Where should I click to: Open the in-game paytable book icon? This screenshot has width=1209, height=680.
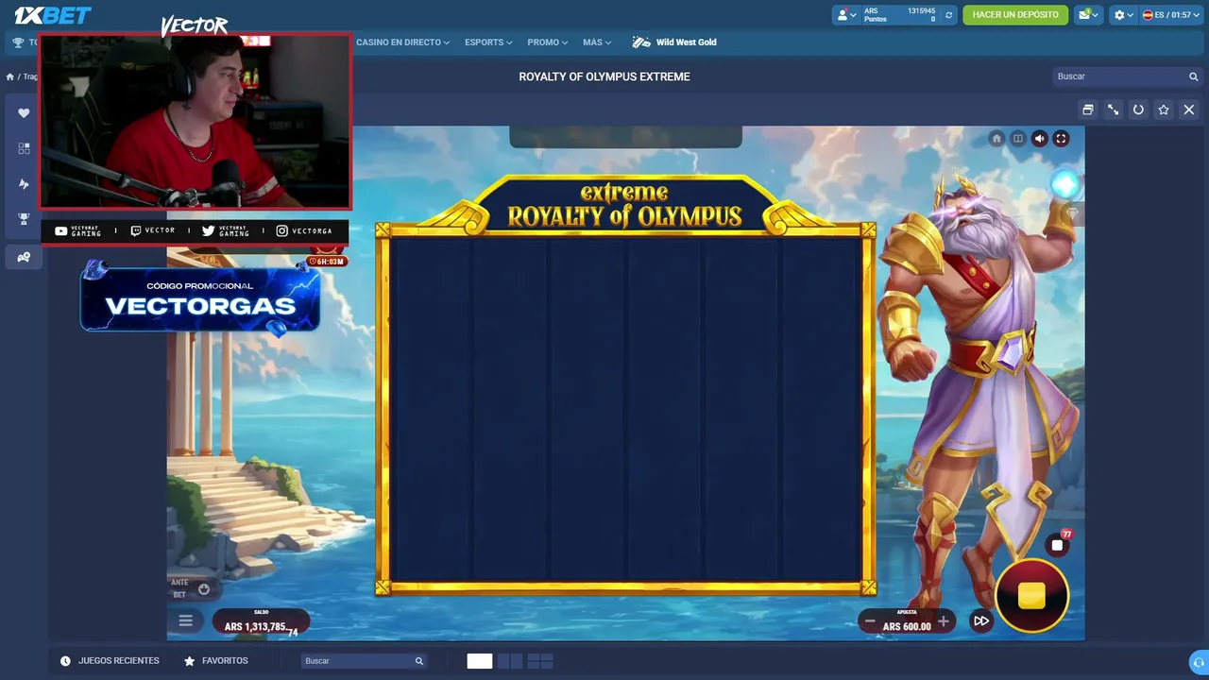click(1017, 139)
